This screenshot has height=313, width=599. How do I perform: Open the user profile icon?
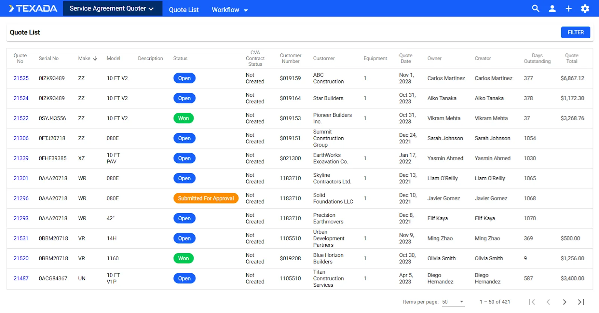pos(552,9)
